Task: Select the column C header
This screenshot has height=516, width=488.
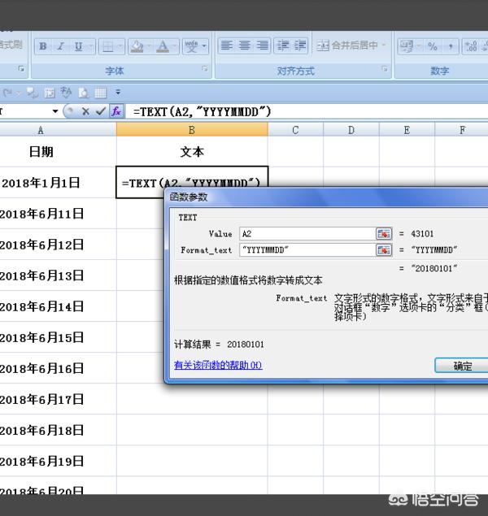Action: [295, 130]
